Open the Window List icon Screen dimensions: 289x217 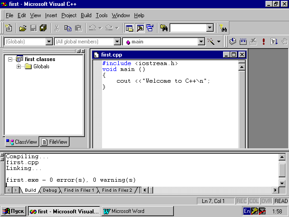point(150,28)
